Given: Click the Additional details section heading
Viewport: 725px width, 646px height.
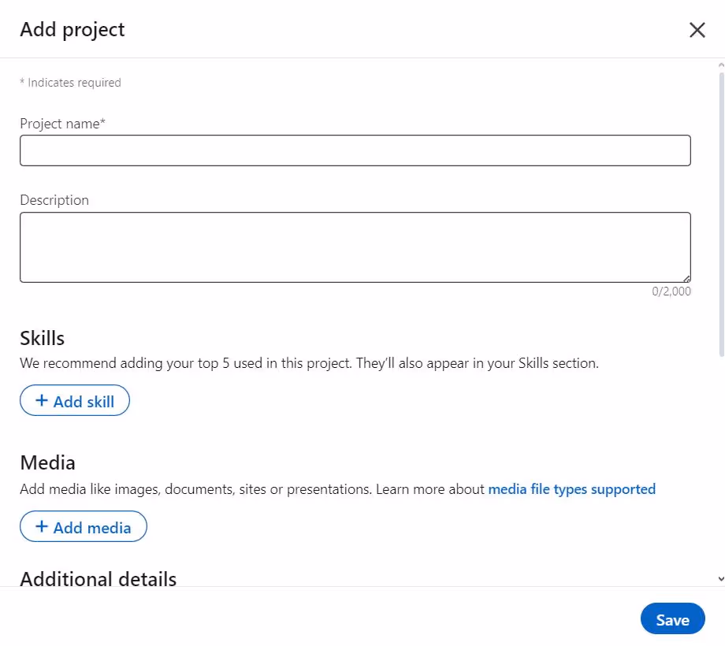Looking at the screenshot, I should (98, 578).
